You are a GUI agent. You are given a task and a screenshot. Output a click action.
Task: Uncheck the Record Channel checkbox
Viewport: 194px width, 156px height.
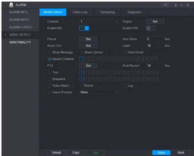[49, 59]
